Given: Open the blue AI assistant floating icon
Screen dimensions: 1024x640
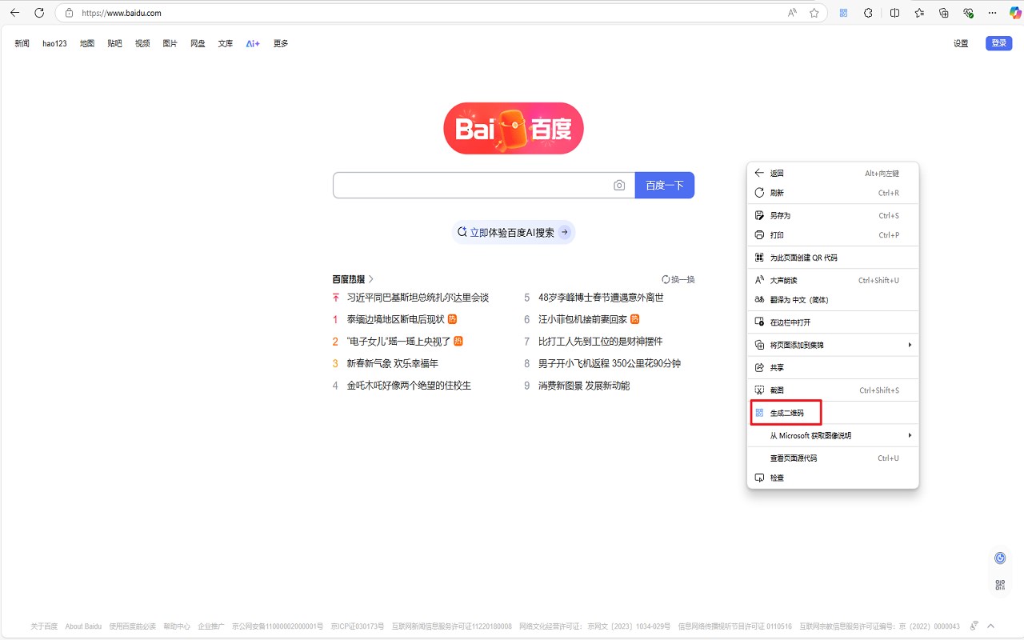Looking at the screenshot, I should point(1000,558).
